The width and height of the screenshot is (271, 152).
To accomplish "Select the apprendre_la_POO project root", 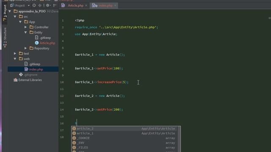I will (x=32, y=11).
